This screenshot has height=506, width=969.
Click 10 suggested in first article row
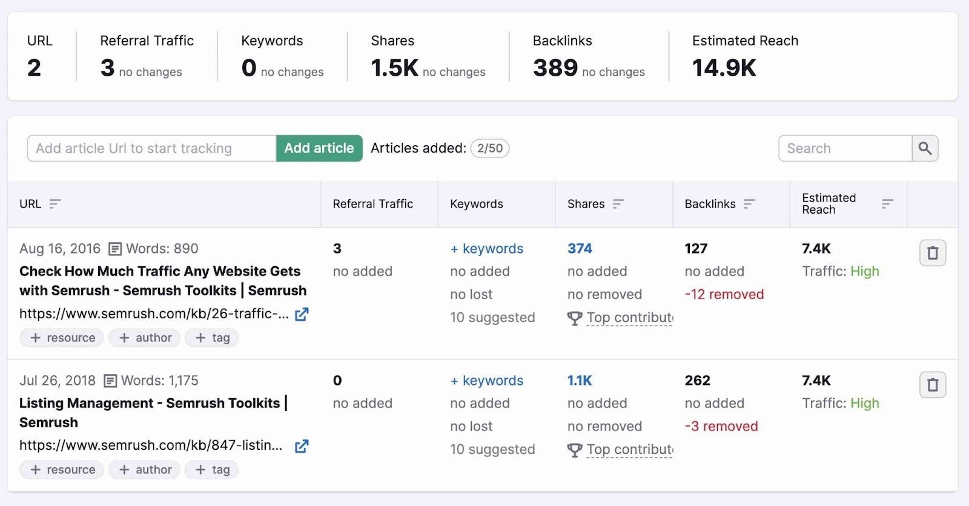tap(492, 318)
